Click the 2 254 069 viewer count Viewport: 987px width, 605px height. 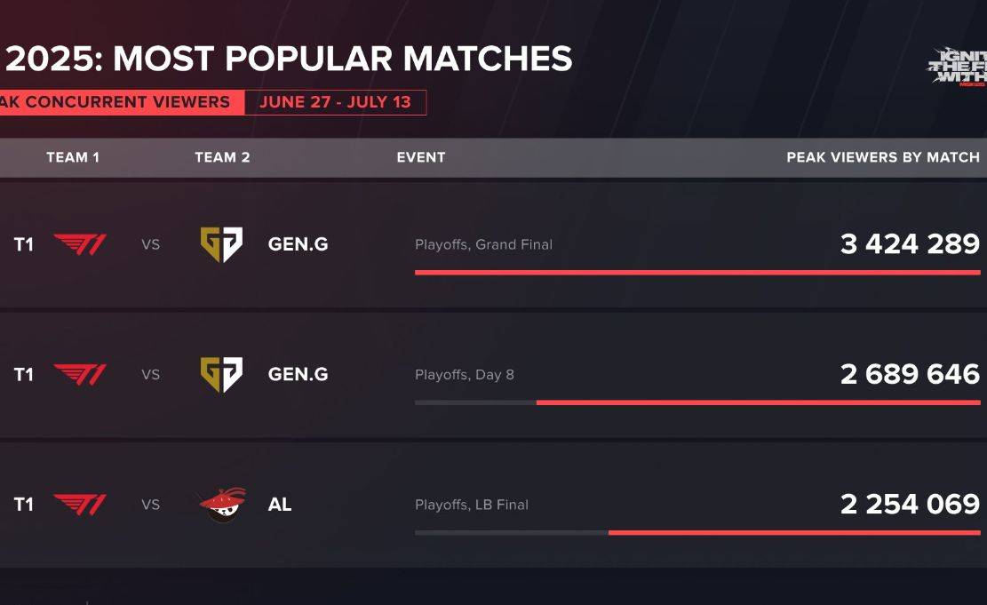pos(911,504)
